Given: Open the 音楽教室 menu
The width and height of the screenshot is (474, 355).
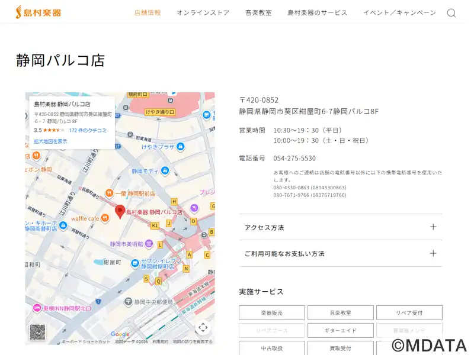Looking at the screenshot, I should coord(258,12).
